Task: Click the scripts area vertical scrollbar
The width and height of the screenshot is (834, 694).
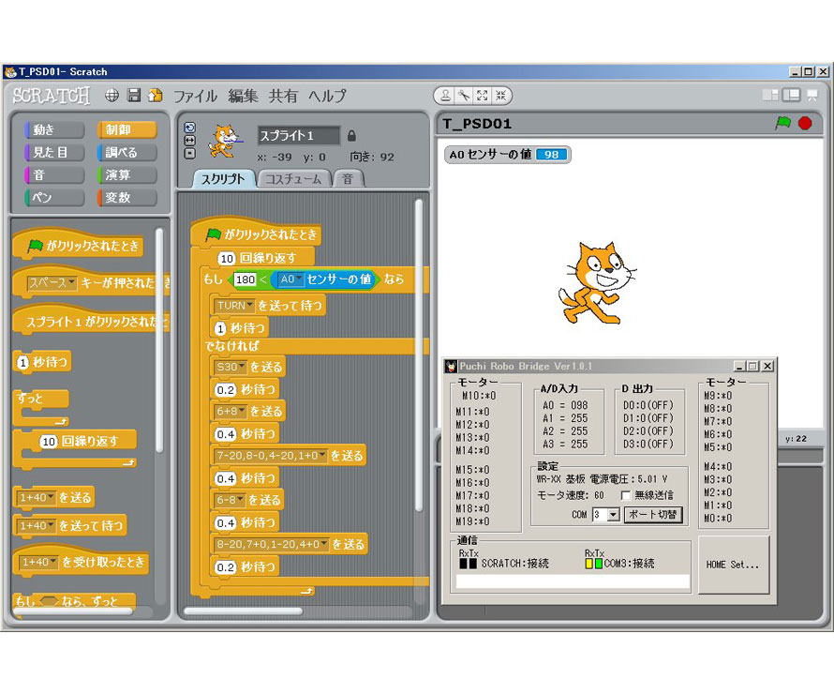Action: [419, 355]
